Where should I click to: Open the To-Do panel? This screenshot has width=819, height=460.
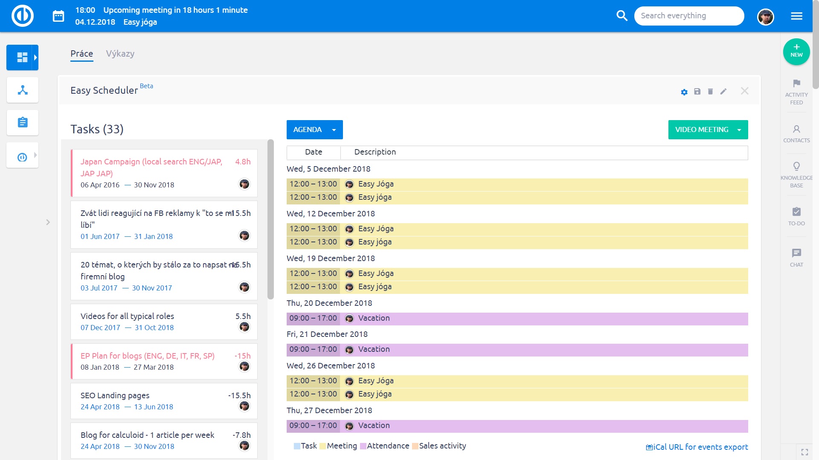tap(796, 216)
